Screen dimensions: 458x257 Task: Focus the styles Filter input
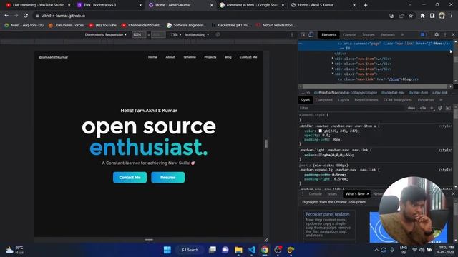point(352,108)
